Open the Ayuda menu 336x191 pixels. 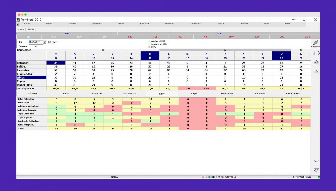click(288, 23)
